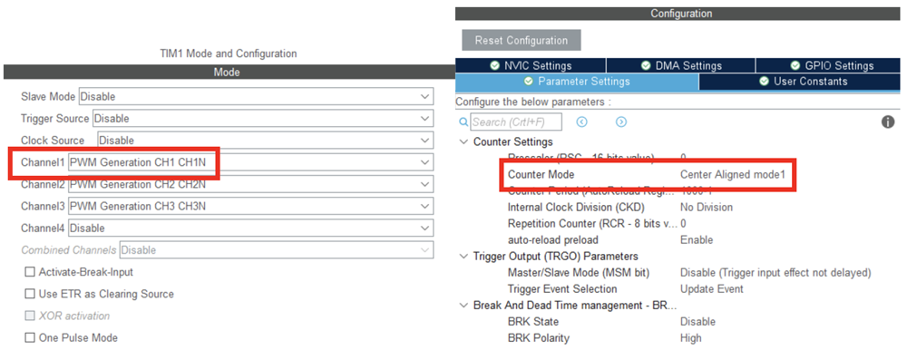Open the Combined Channels dropdown
This screenshot has width=907, height=350.
pyautogui.click(x=277, y=250)
